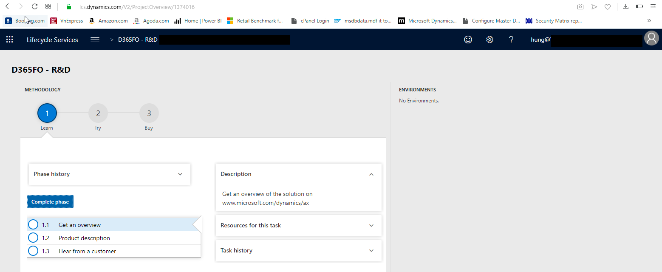
Task: Open the app launcher waffle icon
Action: pyautogui.click(x=9, y=40)
